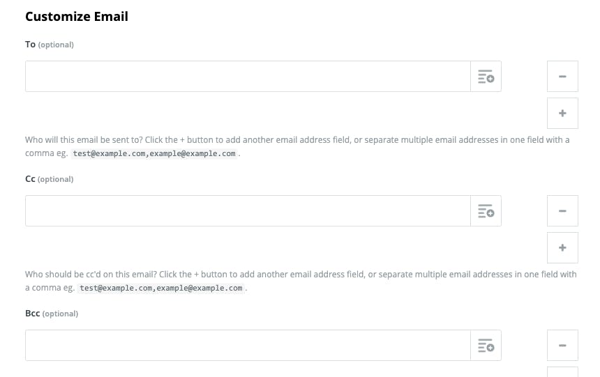Screen dimensions: 600x377
Task: Add another To address field with plus
Action: 562,113
